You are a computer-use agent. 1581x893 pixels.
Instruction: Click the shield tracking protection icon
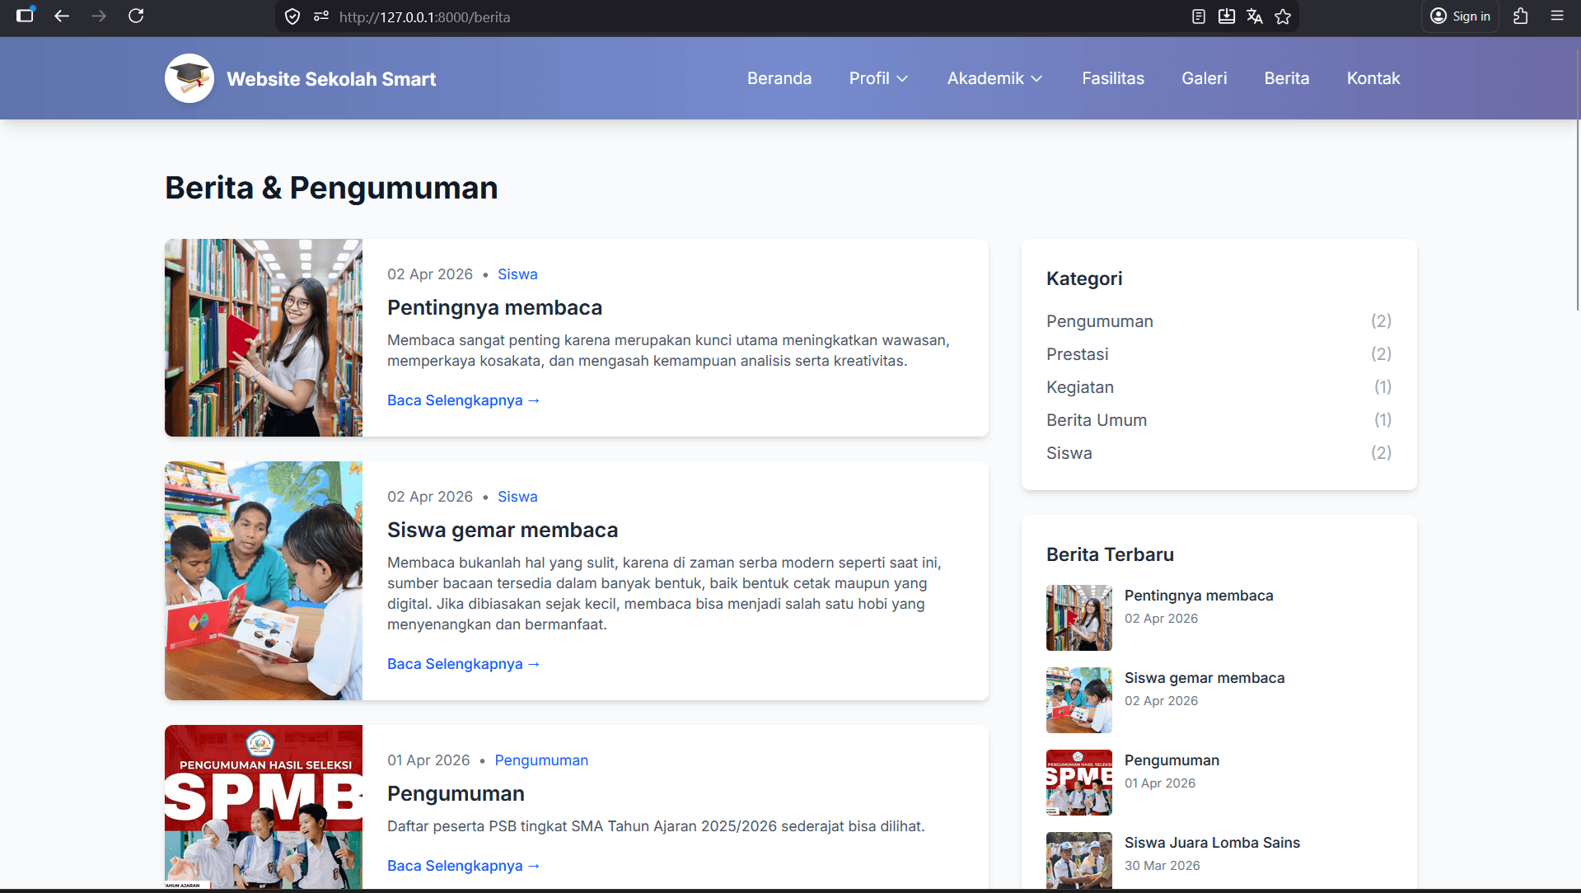(x=292, y=16)
